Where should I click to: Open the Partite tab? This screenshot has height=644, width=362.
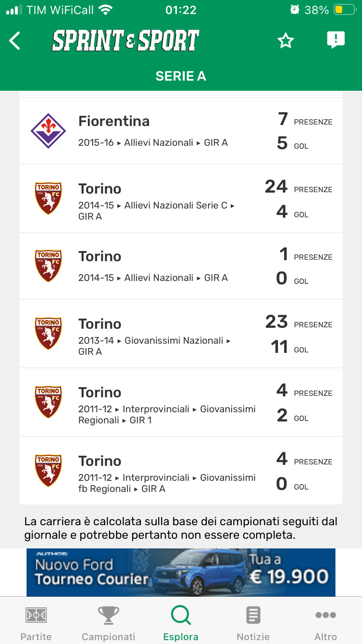[36, 623]
